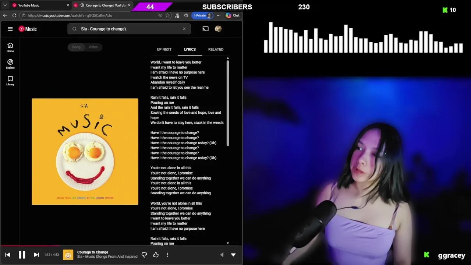Click the audio visualizer bars on stream
Image resolution: width=471 pixels, height=265 pixels.
coord(363,38)
